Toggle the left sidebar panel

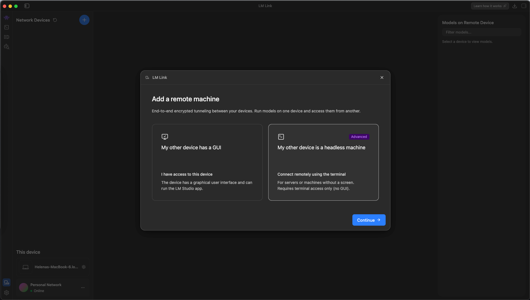point(27,6)
